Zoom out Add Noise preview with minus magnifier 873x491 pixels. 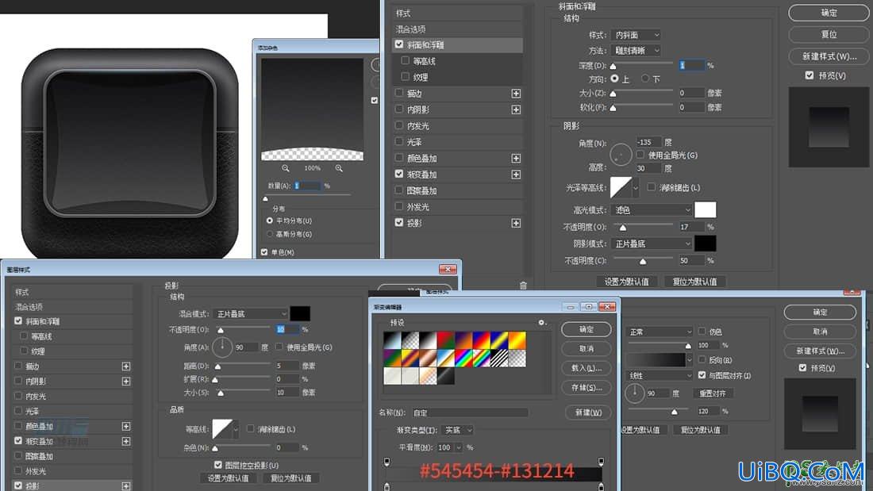click(286, 168)
